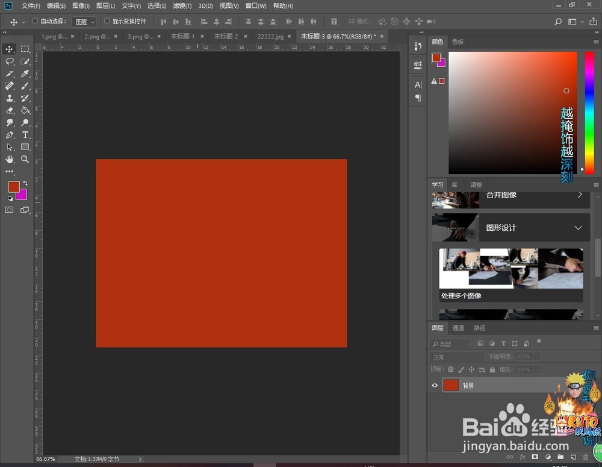
Task: Select the Zoom tool
Action: pyautogui.click(x=25, y=159)
